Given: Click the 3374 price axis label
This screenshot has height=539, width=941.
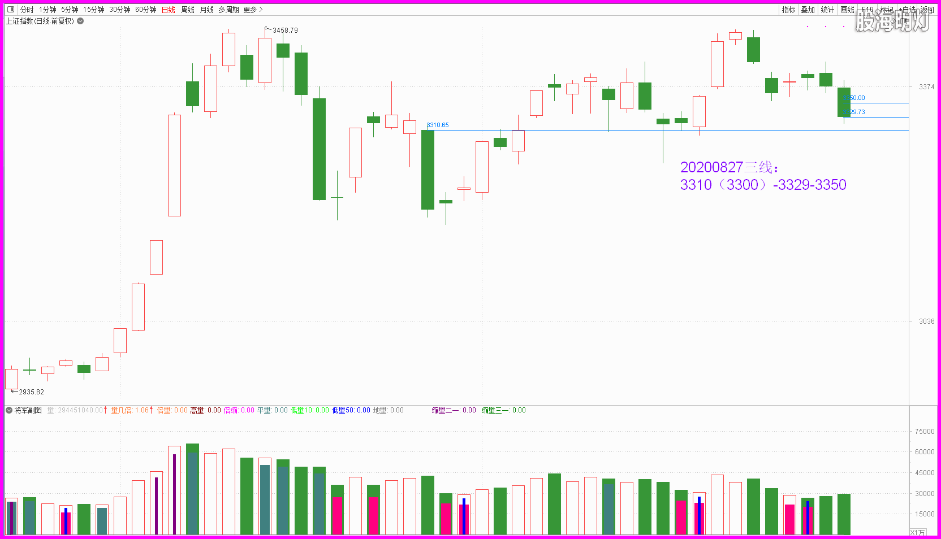Looking at the screenshot, I should [926, 87].
